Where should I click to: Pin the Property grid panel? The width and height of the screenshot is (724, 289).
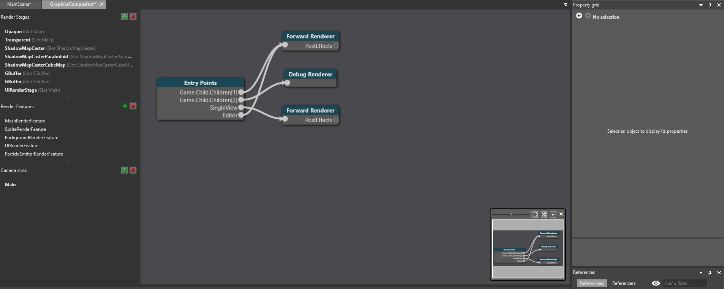(710, 5)
